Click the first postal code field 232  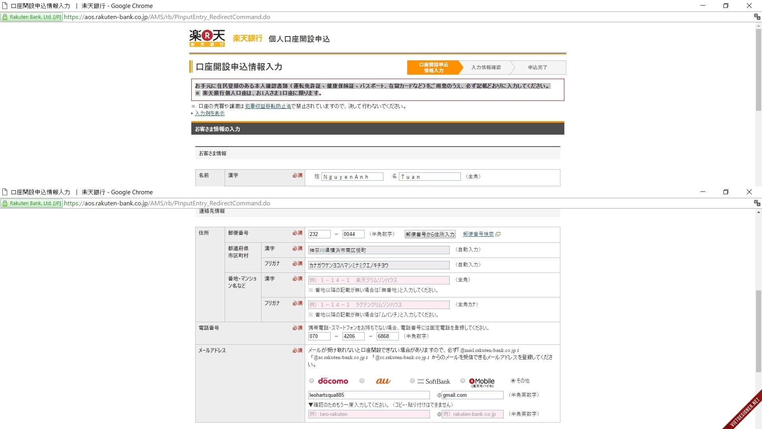[319, 234]
